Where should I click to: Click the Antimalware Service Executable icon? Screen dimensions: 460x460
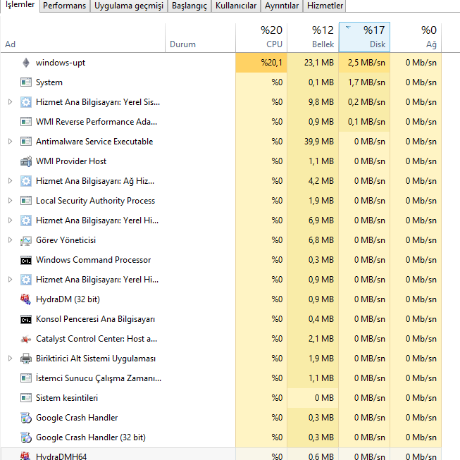tap(26, 142)
